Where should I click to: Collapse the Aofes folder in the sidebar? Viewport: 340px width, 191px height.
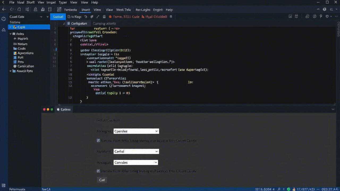pos(11,34)
